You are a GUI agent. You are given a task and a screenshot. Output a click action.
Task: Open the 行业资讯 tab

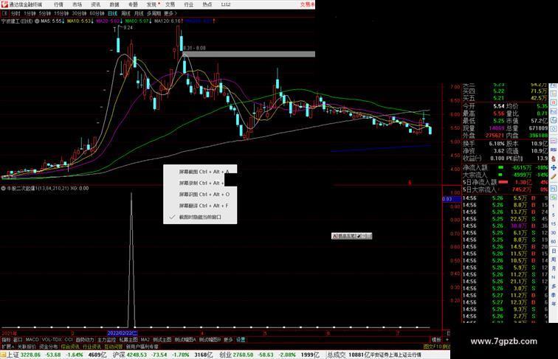click(92, 346)
